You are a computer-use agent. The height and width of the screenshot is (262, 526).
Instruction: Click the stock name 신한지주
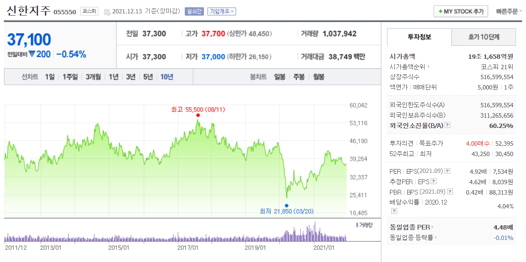point(29,11)
